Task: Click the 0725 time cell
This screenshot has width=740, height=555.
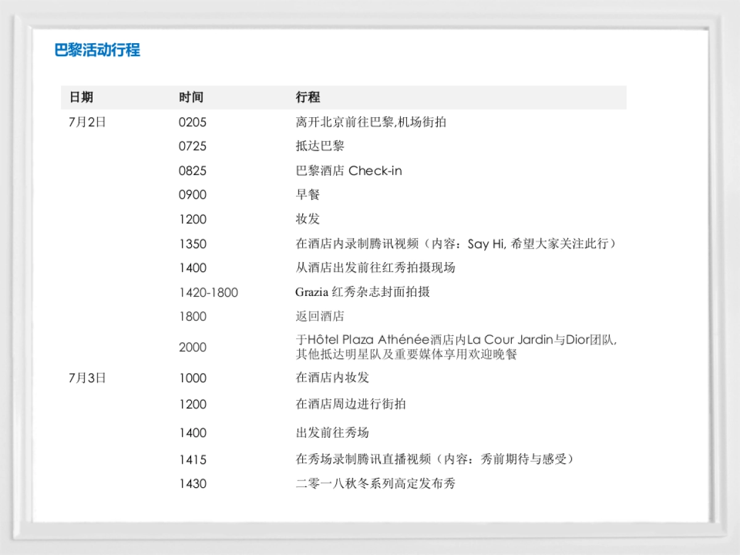Action: coord(192,146)
